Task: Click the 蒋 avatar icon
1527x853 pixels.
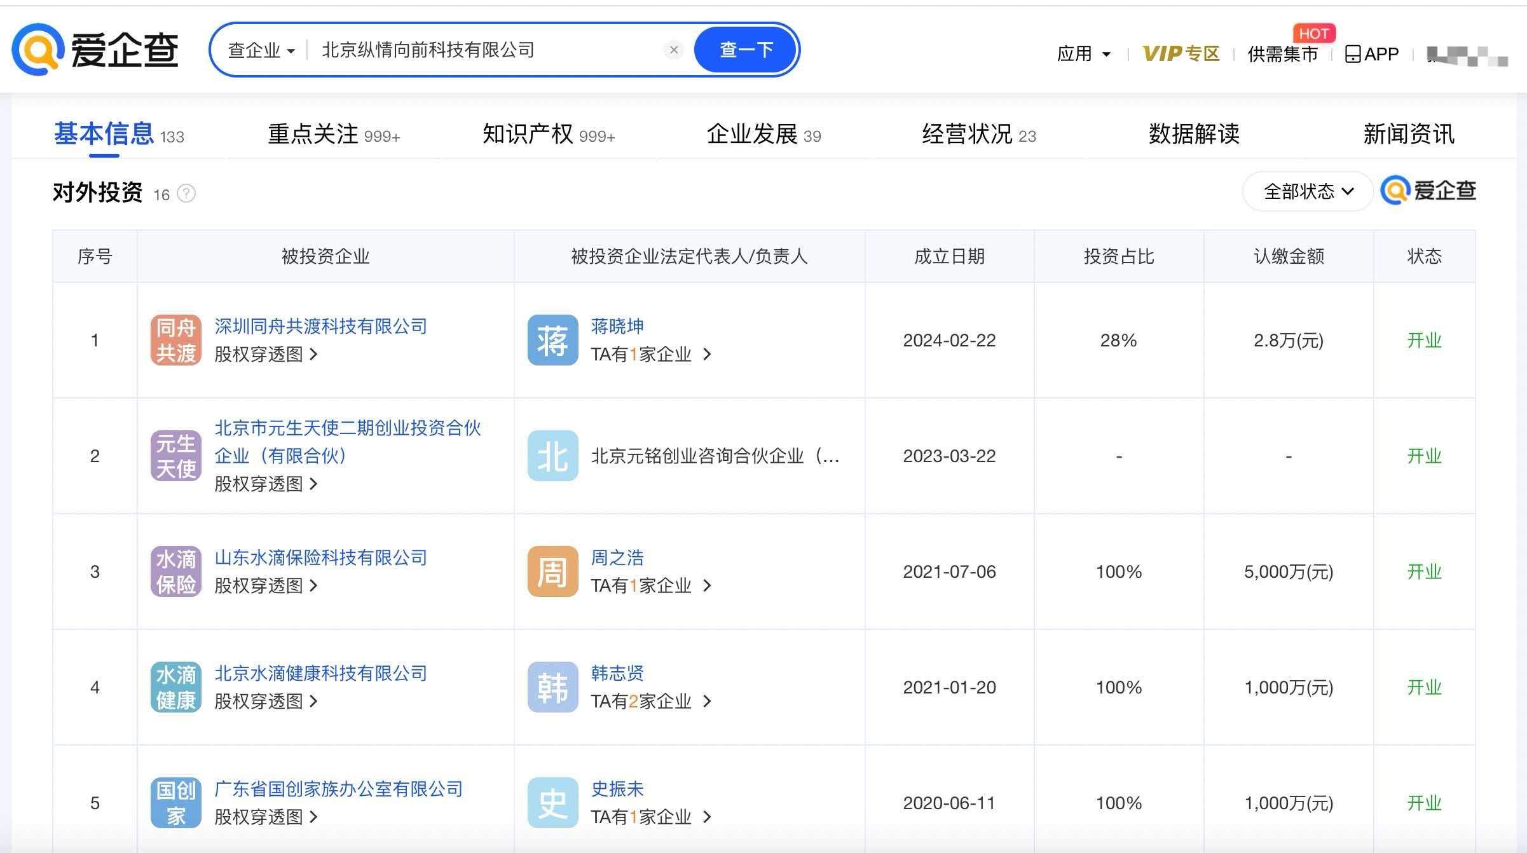Action: point(552,340)
